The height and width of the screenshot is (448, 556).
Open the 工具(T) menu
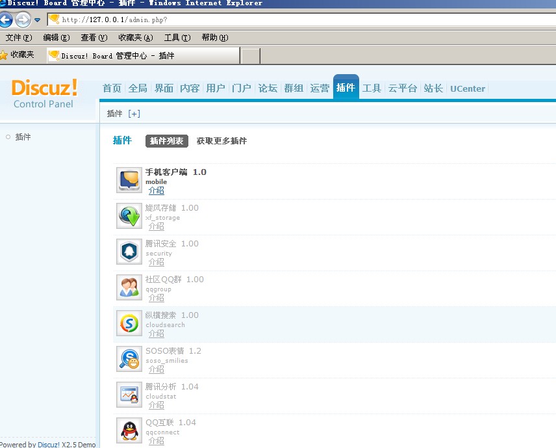tap(177, 38)
